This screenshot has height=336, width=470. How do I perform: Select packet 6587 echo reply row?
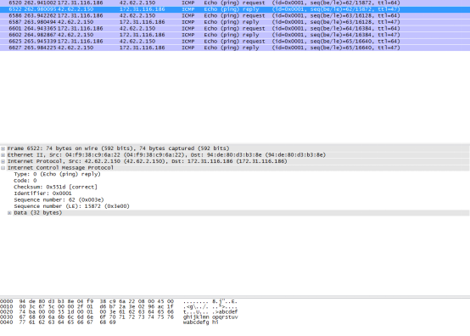coord(235,22)
